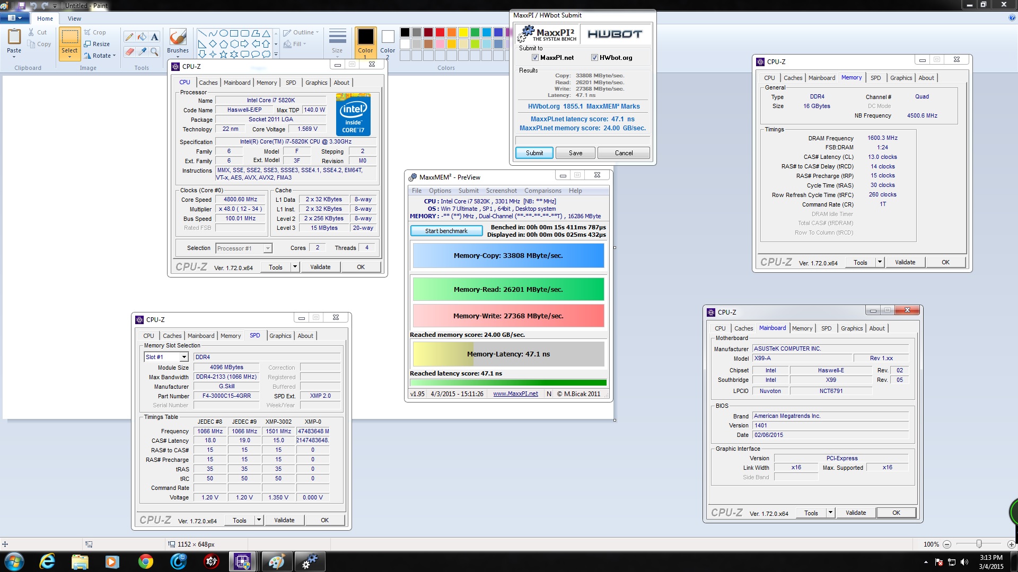
Task: Select the Text tool in Paint
Action: point(154,37)
